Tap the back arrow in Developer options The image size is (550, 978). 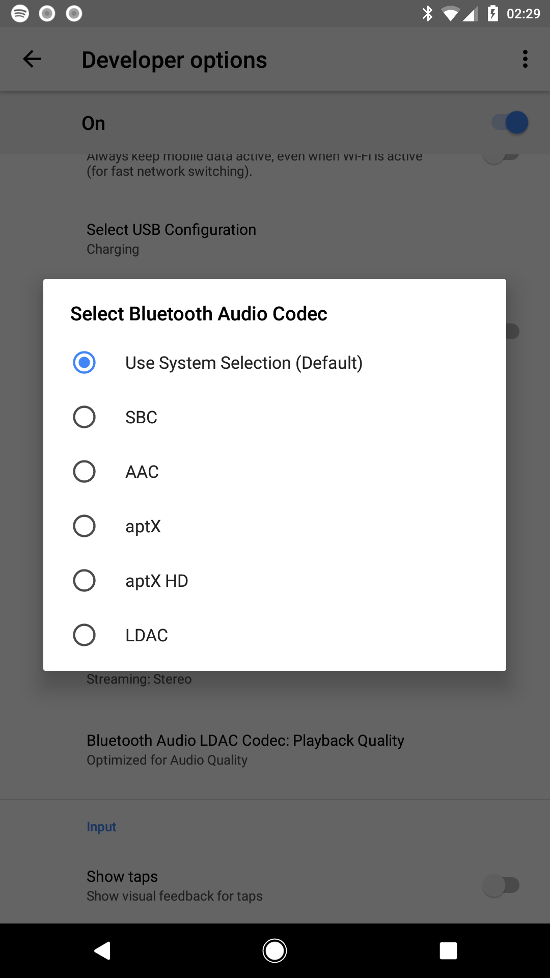[x=32, y=60]
